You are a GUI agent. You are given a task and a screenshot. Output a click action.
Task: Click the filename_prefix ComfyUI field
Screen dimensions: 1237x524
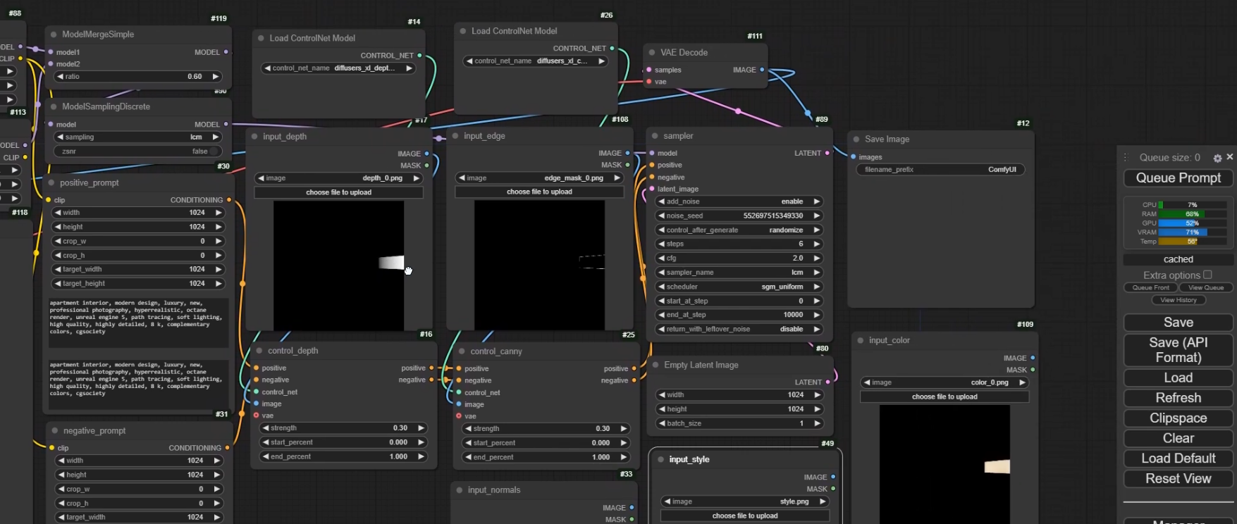tap(940, 170)
